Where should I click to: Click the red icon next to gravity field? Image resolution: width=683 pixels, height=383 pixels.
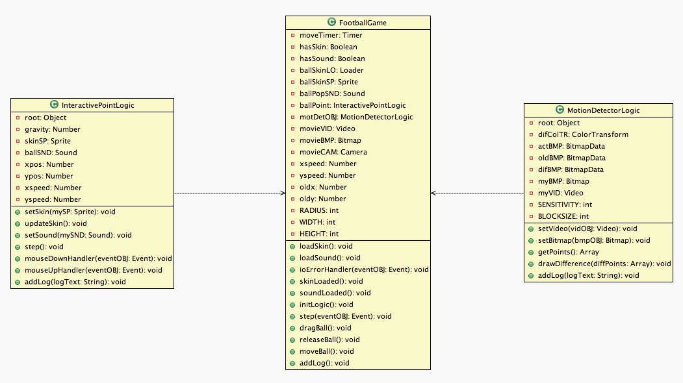tap(18, 130)
